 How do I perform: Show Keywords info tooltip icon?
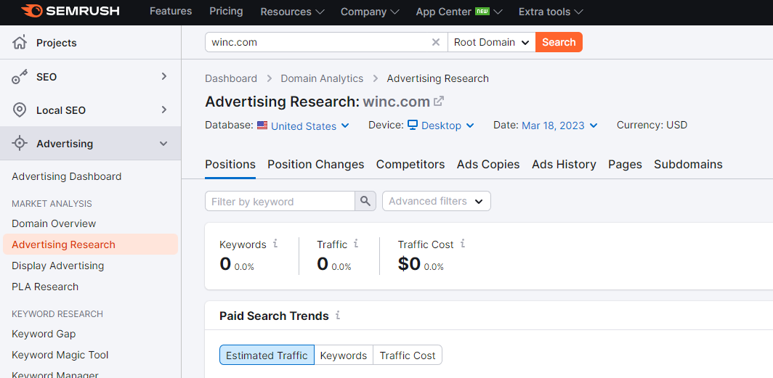pyautogui.click(x=275, y=244)
